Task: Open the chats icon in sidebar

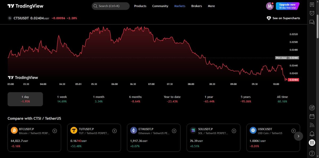Action: coord(312,22)
